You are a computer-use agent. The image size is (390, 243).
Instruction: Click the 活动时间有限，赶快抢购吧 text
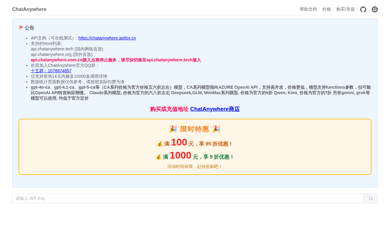[195, 166]
